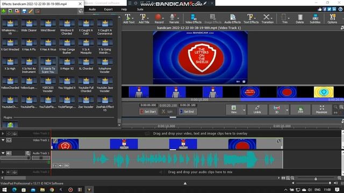Open the Add Text dropdown arrow
The image size is (344, 193).
(x=133, y=18)
